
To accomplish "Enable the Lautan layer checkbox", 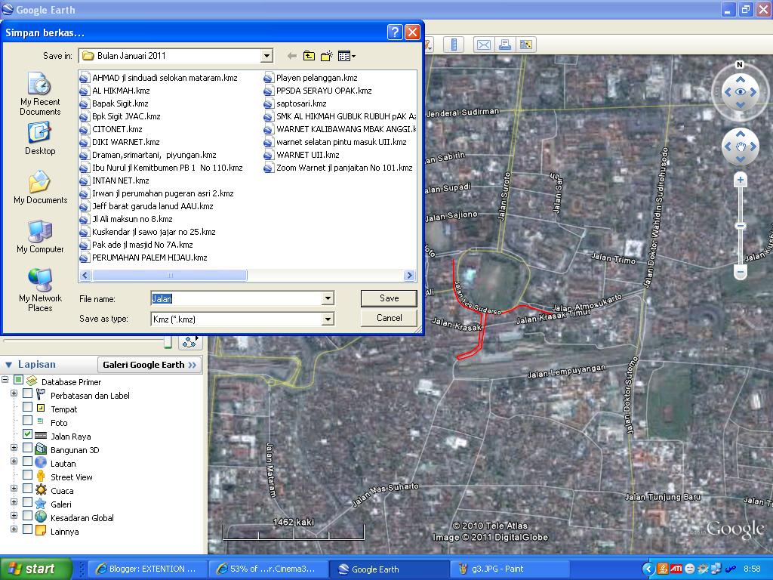I will tap(28, 461).
